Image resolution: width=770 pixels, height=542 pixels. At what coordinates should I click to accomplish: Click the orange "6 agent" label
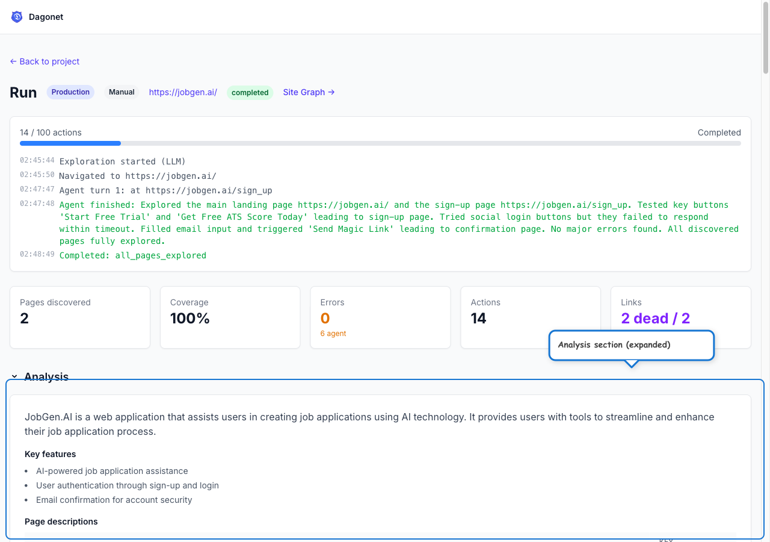click(x=333, y=333)
